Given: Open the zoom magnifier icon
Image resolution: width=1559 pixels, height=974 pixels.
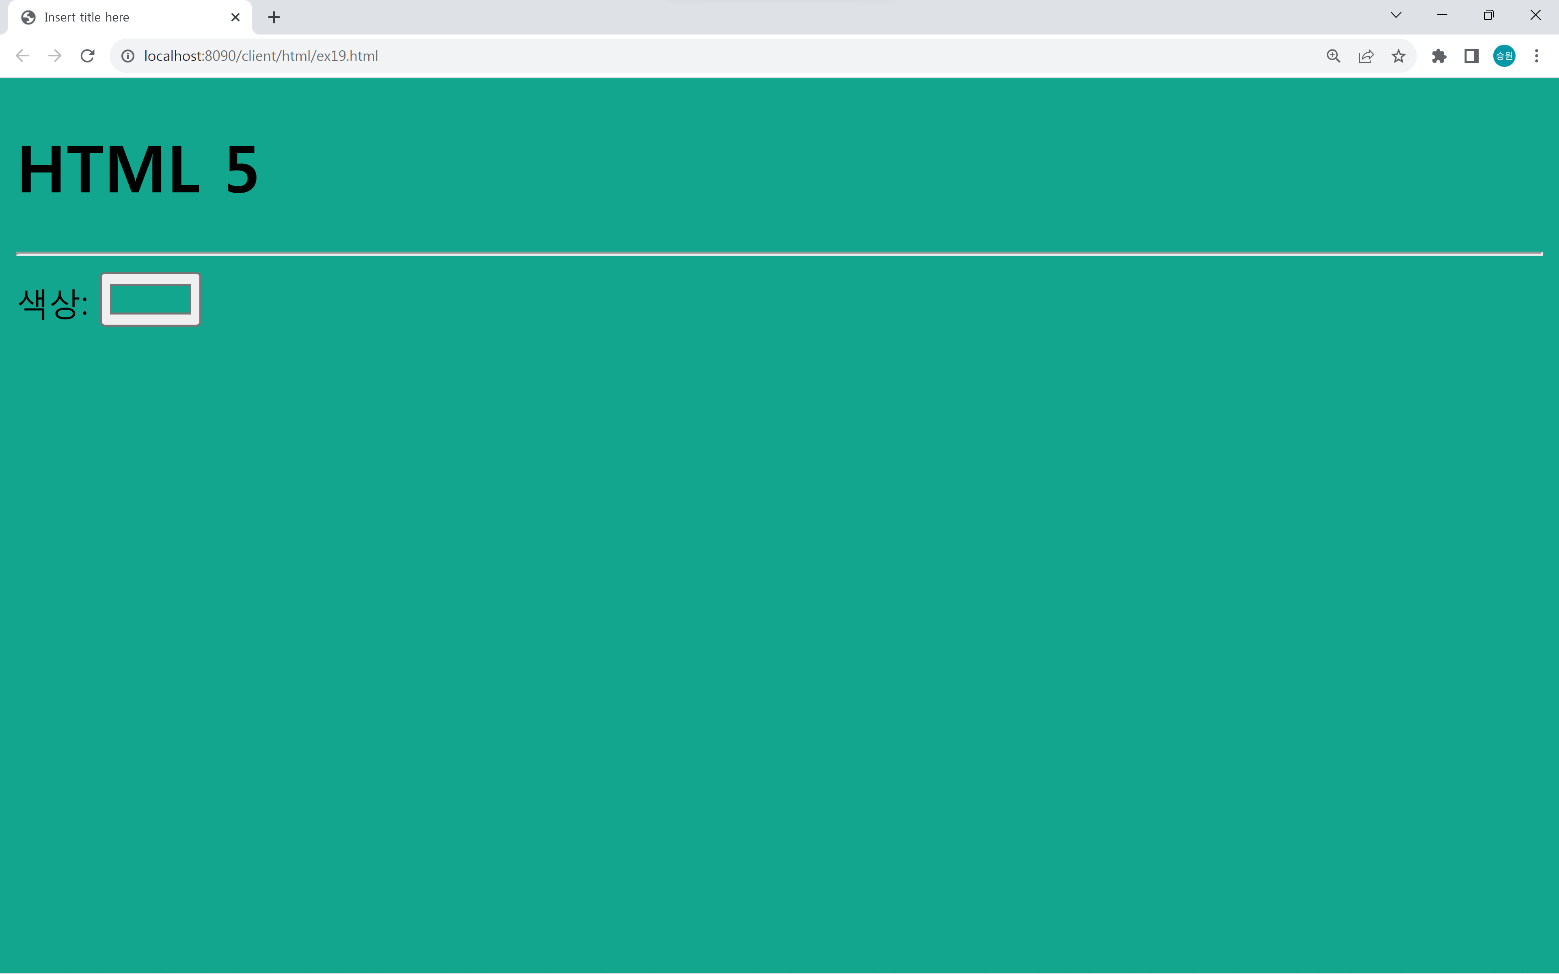Looking at the screenshot, I should pos(1333,56).
